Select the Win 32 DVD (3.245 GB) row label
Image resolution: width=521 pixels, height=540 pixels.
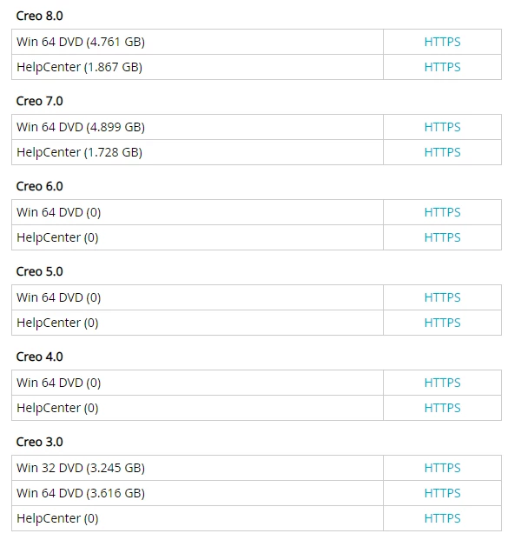[x=81, y=468]
